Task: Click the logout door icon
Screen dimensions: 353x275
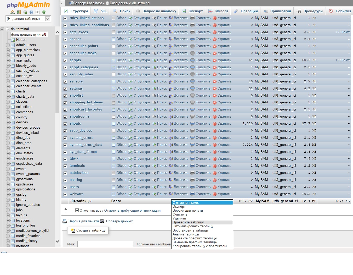Action: click(x=19, y=12)
